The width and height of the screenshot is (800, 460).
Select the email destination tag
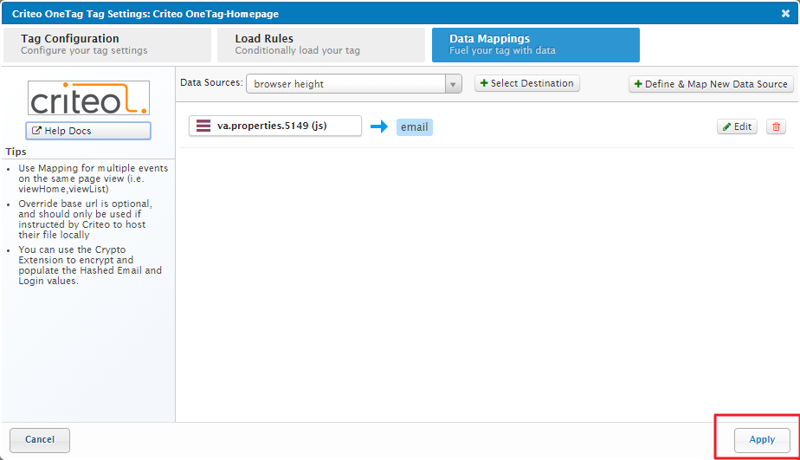coord(414,127)
